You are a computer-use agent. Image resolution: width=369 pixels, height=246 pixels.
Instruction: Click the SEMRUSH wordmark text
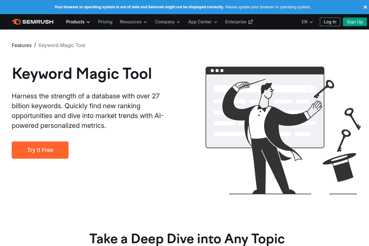(x=38, y=22)
